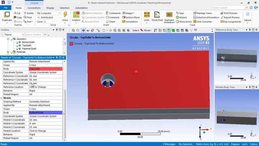Open the Layout dropdown

tap(247, 17)
